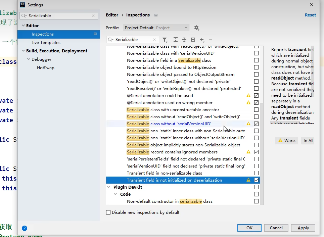Click the Editor breadcrumb
324x237 pixels.
point(112,15)
